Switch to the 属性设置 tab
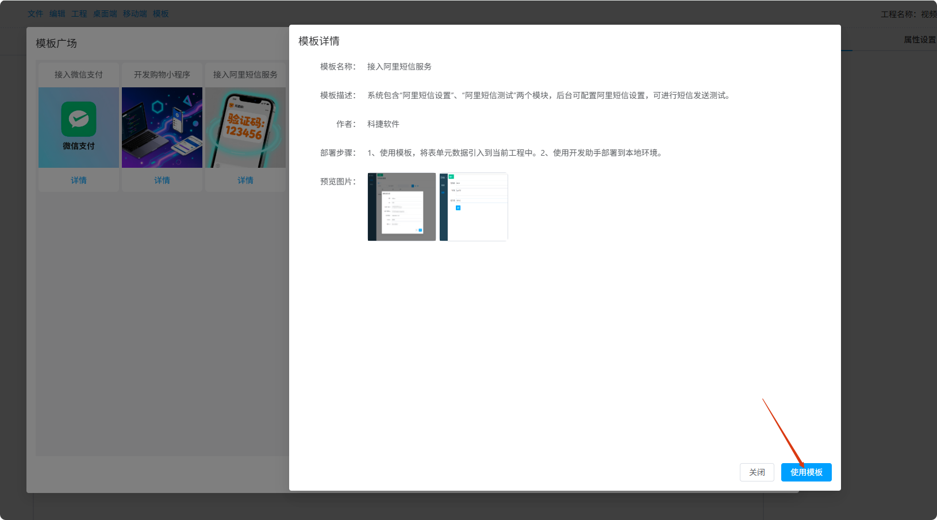The width and height of the screenshot is (937, 520). (x=919, y=40)
